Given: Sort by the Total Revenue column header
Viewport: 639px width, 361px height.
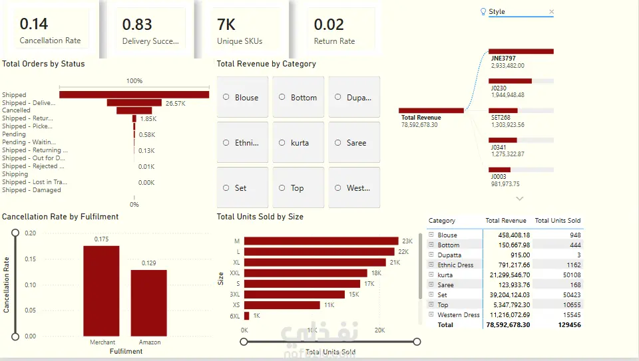Looking at the screenshot, I should coord(506,220).
